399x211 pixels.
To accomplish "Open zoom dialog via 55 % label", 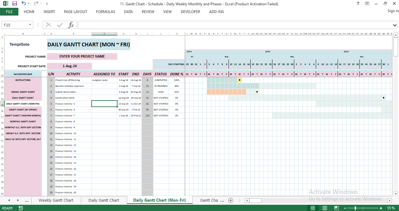I will click(x=391, y=208).
